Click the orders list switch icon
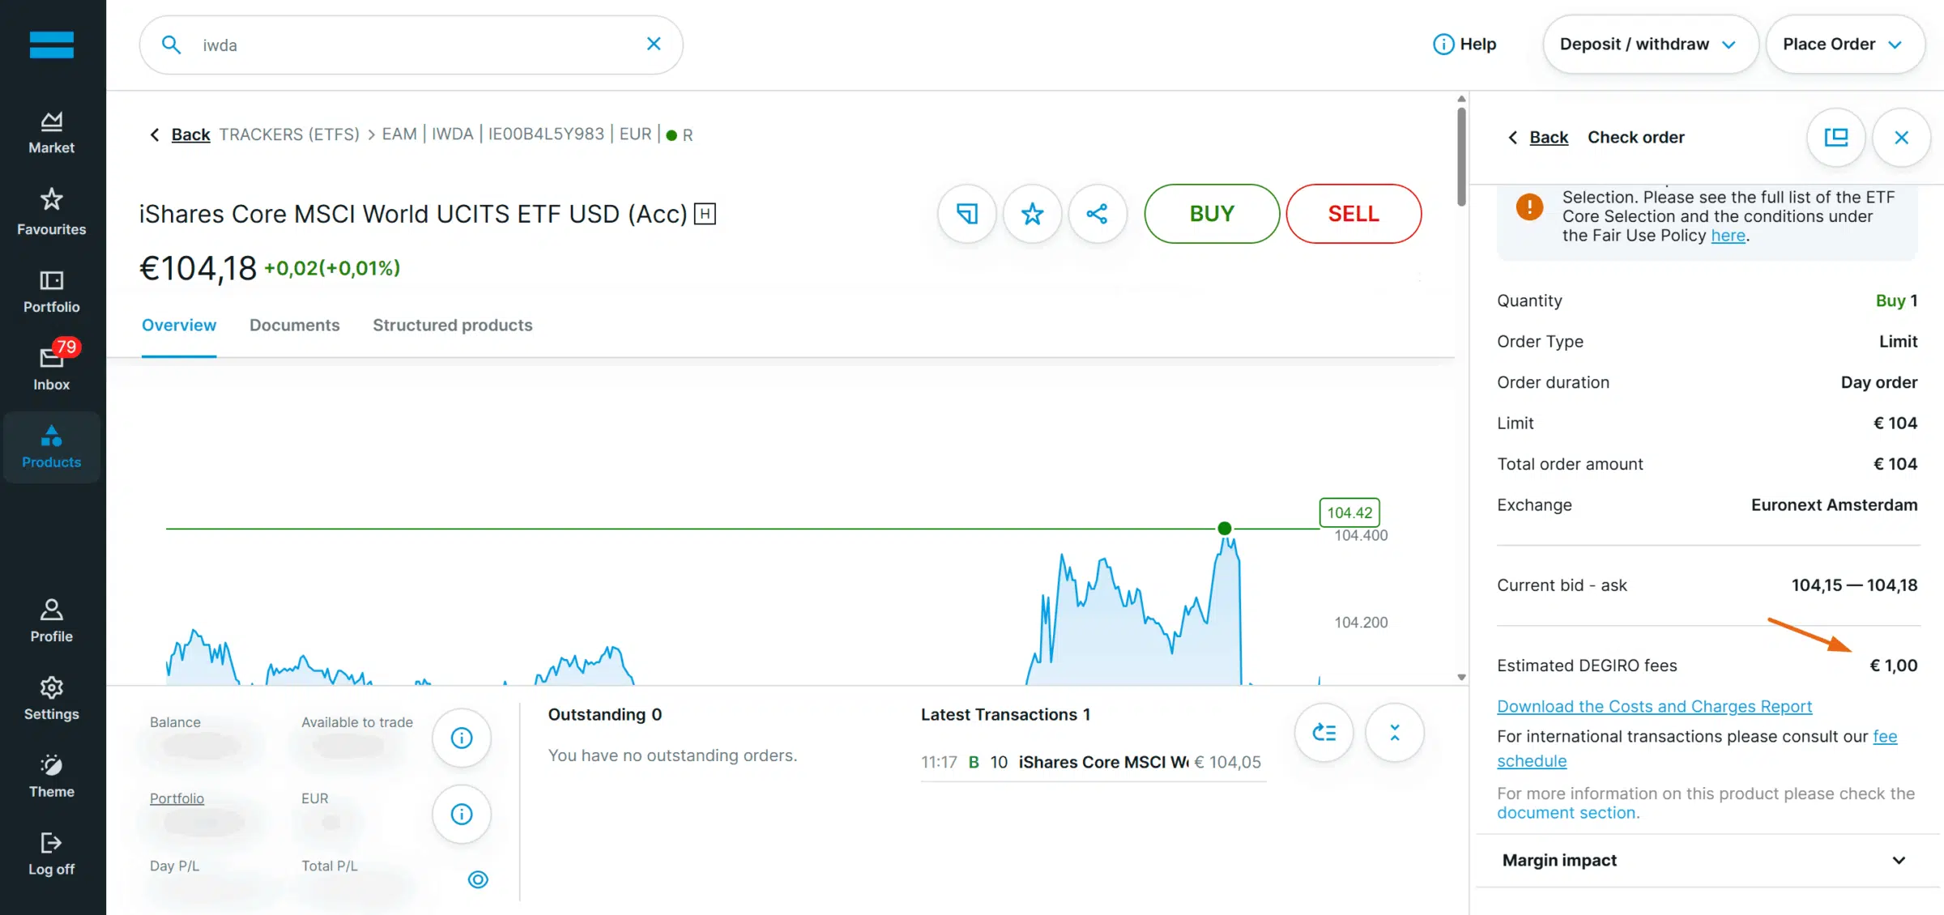This screenshot has width=1944, height=915. click(1324, 733)
